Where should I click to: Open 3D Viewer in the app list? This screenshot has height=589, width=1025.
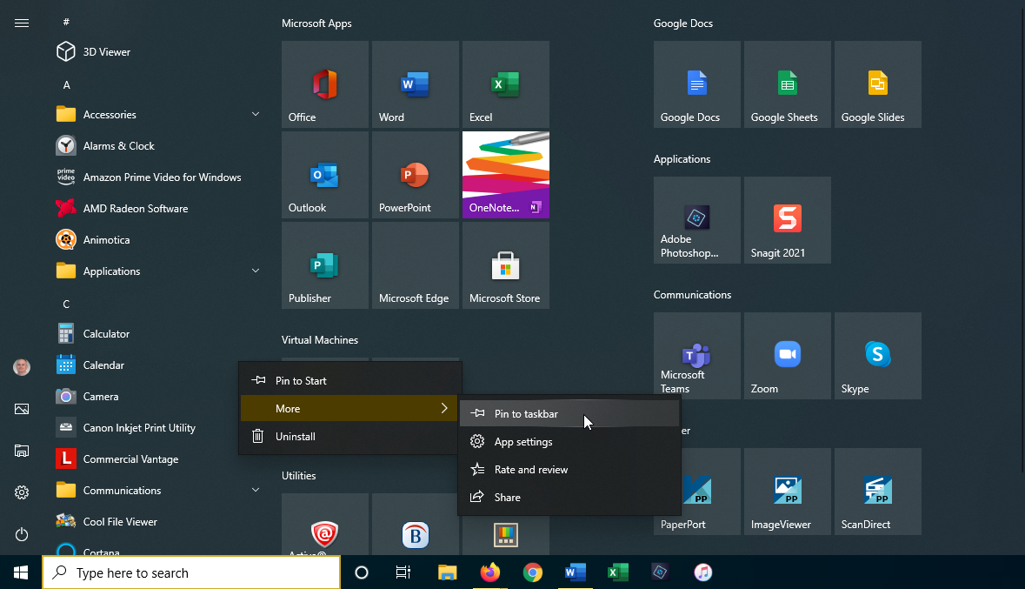coord(158,51)
